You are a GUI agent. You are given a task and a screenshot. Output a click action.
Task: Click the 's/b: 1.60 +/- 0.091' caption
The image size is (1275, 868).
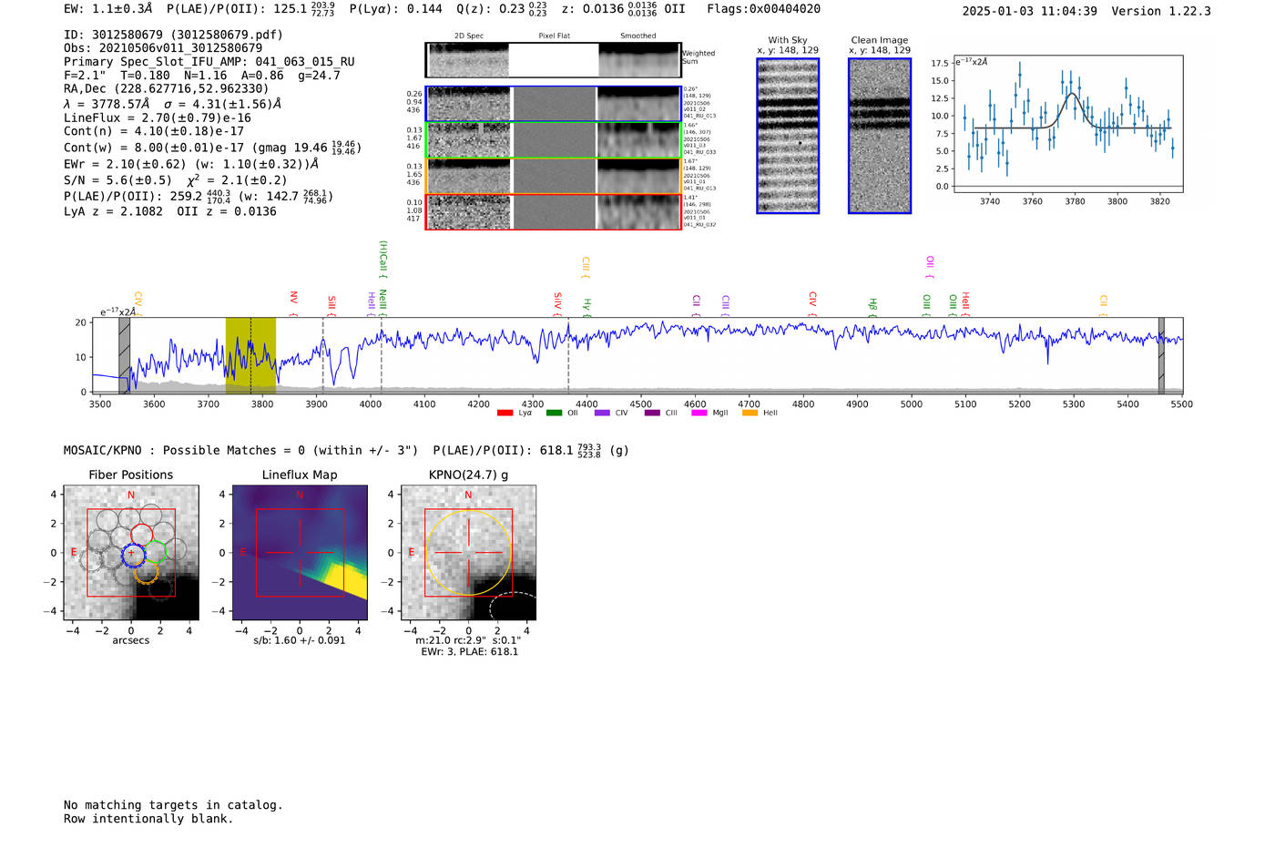tap(300, 640)
